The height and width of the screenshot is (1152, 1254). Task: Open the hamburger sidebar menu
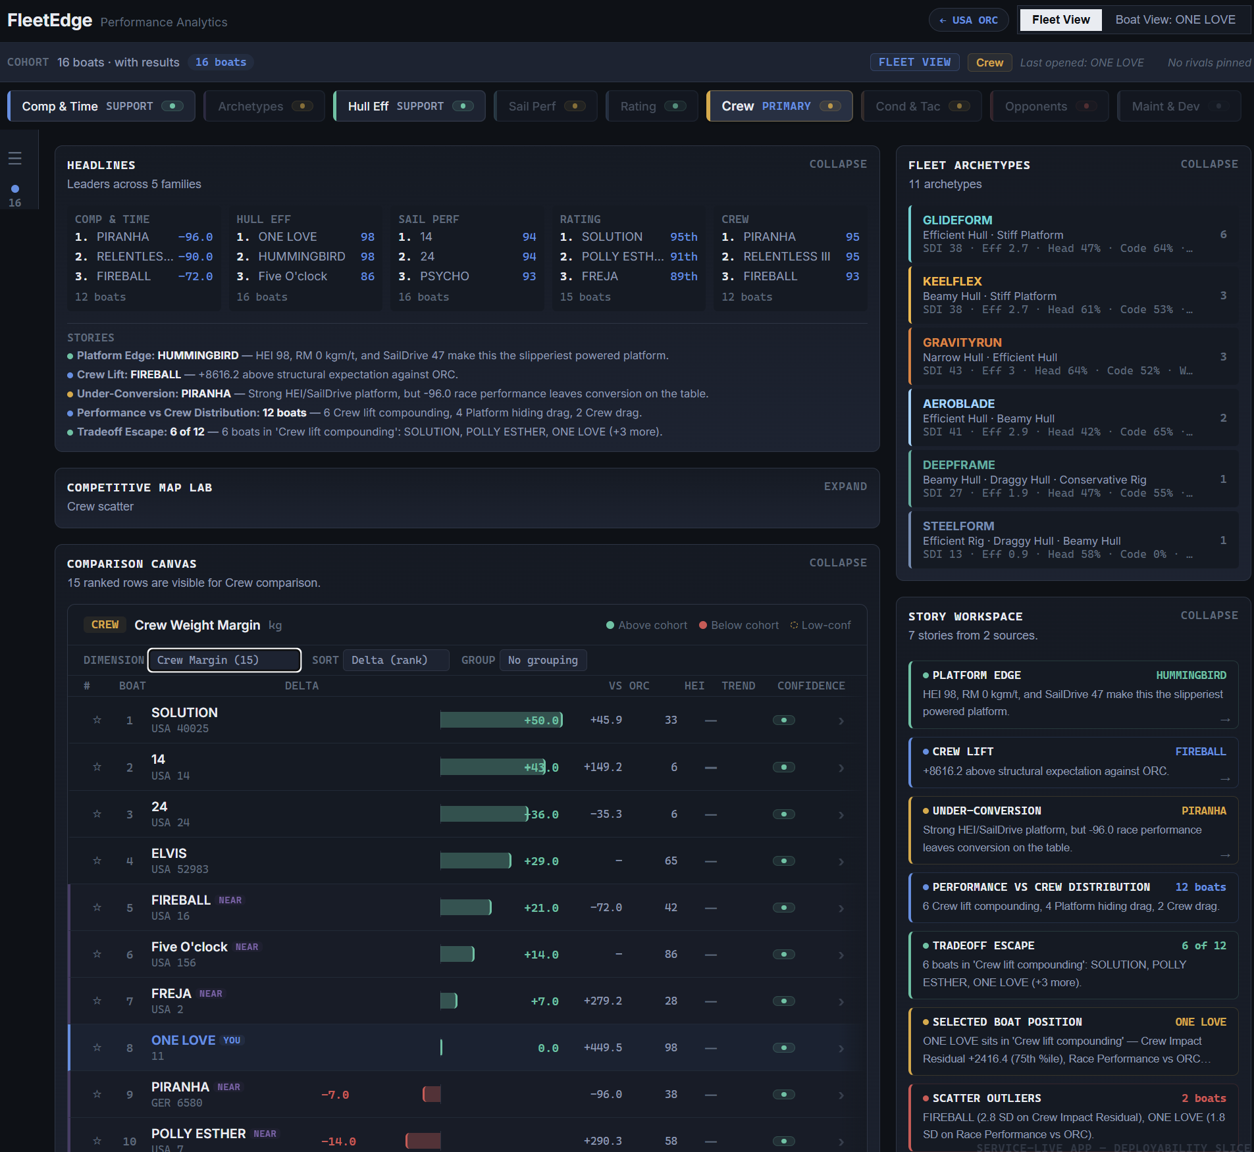point(15,158)
